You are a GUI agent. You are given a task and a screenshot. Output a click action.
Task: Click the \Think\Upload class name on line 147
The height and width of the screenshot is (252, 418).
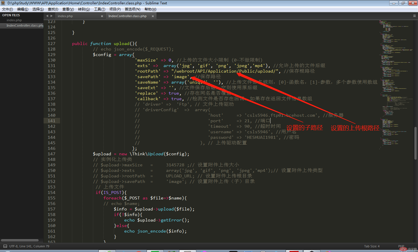[x=147, y=154]
